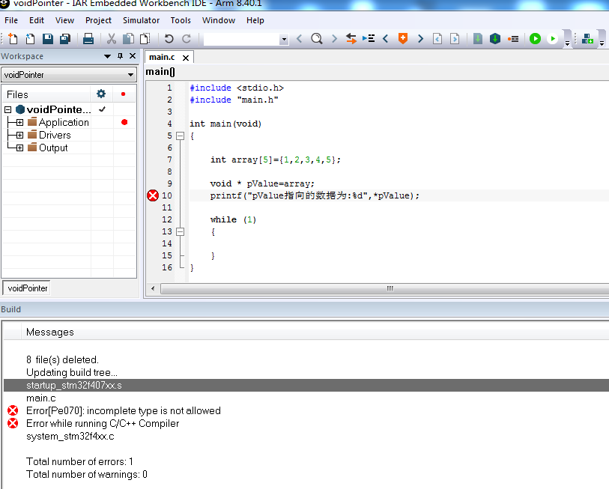Click the Open file toolbar icon
Viewport: 609px width, 489px height.
[x=30, y=39]
